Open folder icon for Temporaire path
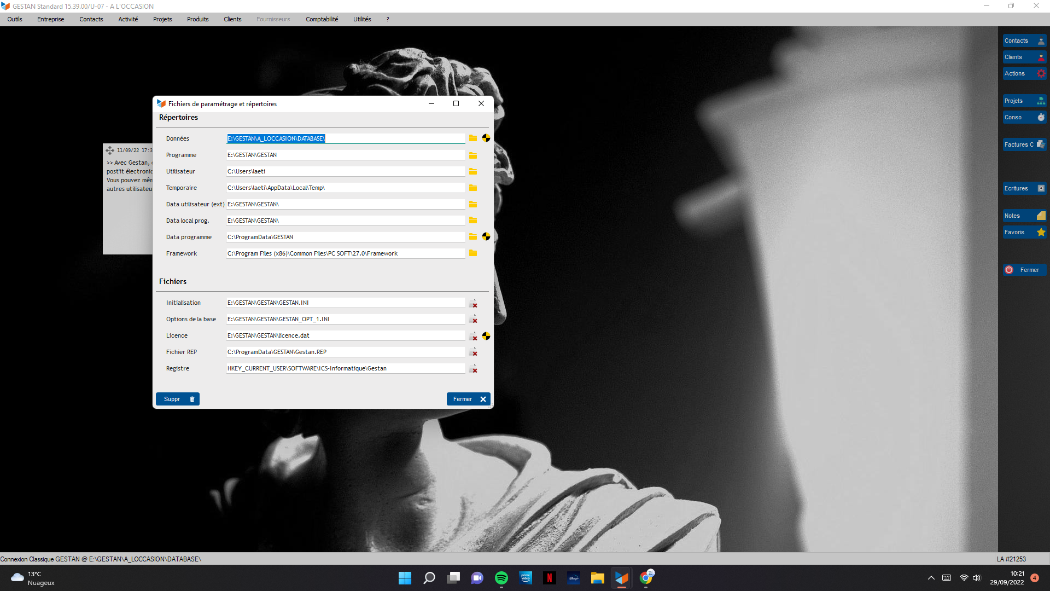The width and height of the screenshot is (1050, 591). [x=473, y=188]
